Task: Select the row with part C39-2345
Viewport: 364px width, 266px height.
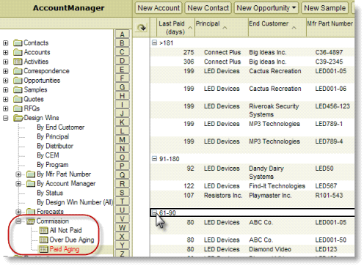Action: coord(252,62)
